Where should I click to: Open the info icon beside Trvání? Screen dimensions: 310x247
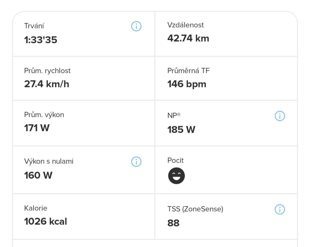(x=136, y=26)
